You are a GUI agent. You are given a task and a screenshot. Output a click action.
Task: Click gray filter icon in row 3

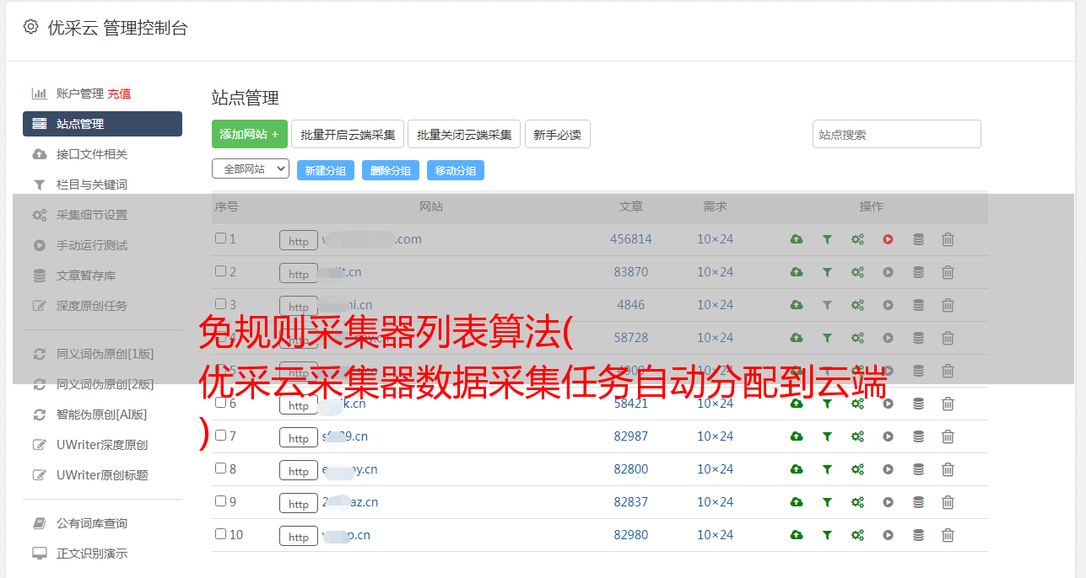click(827, 305)
